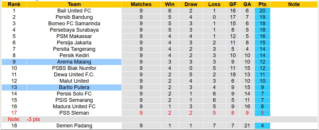Screen dimensions: 319x130
Task: Select the Persib Bandung team name
Action: click(74, 17)
